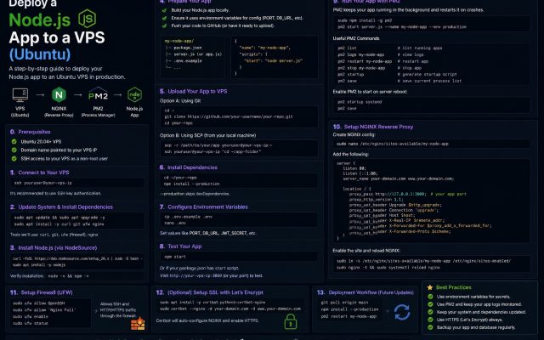Select heading '11. Setup Firewall (UFW)'
544x340 pixels.
(42, 292)
